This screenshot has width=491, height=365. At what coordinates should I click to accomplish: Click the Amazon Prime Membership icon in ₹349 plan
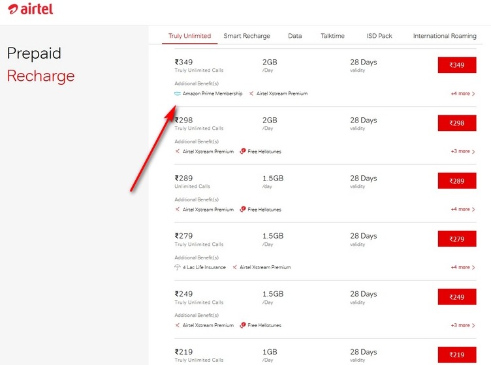coord(177,93)
